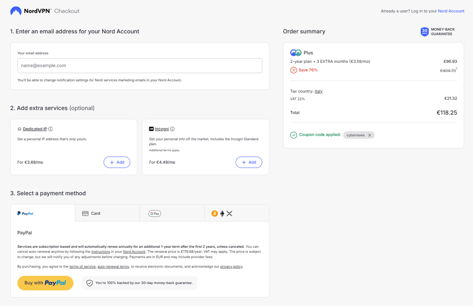Click the Dedicated IP house icon
Viewport: 473px width, 306px height.
tap(19, 129)
